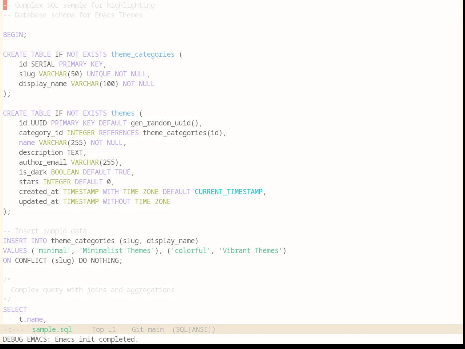Click the first comment line 'Complex SQL sample'
The width and height of the screenshot is (465, 349).
coord(79,5)
